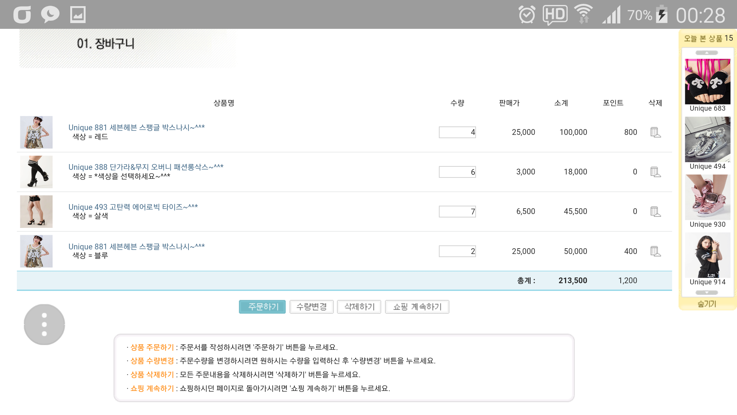Open Unique 881 세븐헤븐 스팽글 박스나시 레드 link
Image resolution: width=737 pixels, height=415 pixels.
coord(137,128)
